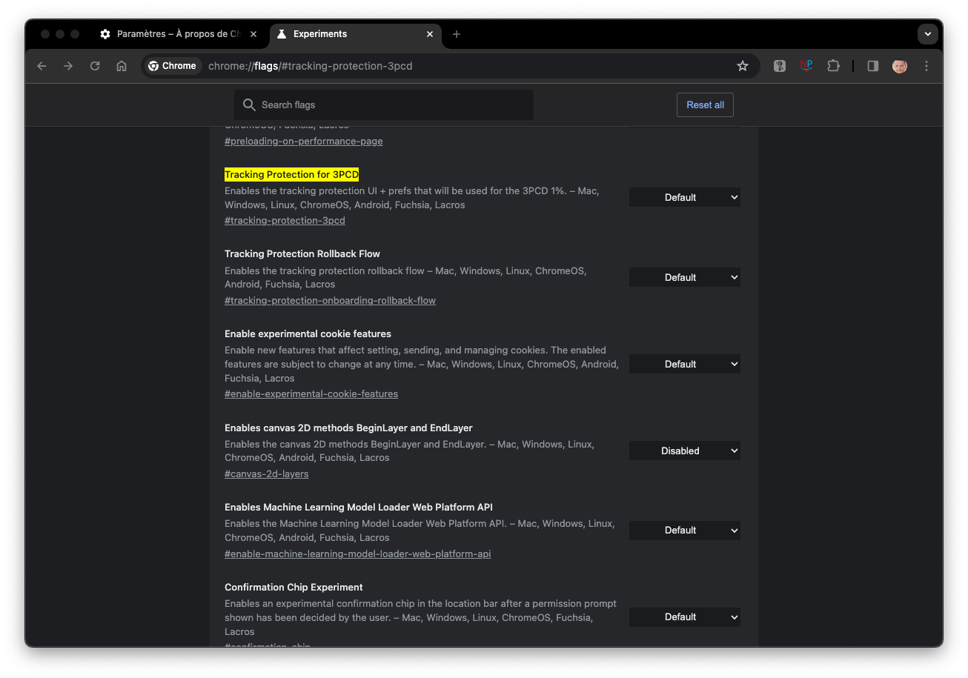Click the Enables canvas 2D methods heading
Viewport: 968px width, 678px height.
(348, 428)
